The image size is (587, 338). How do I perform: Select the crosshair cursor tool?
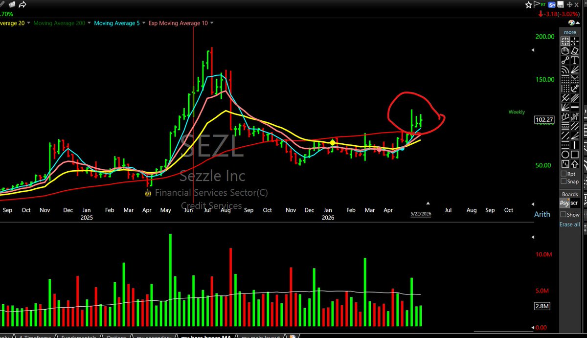575,42
